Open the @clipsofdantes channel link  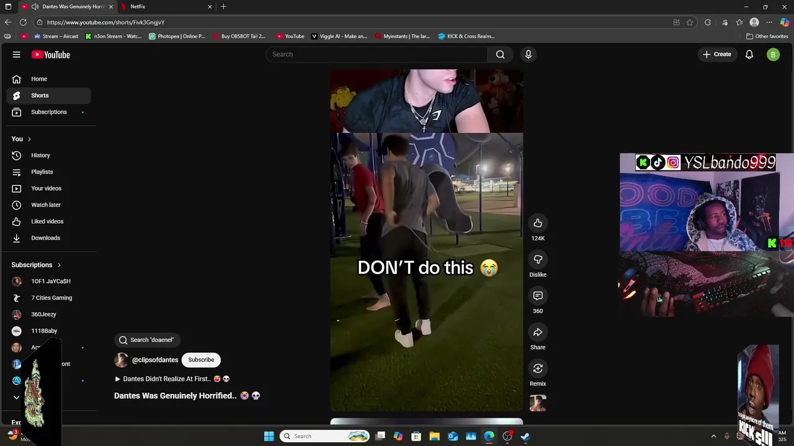(x=155, y=360)
